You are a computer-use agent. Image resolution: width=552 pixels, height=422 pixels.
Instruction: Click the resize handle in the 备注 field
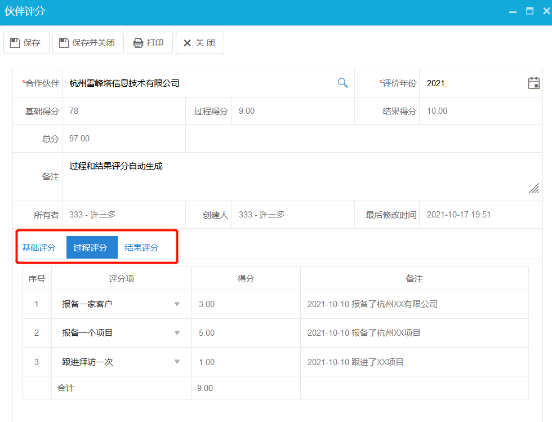coord(533,188)
